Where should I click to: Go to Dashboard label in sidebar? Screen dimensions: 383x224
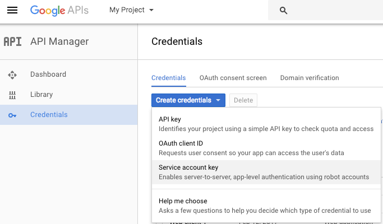point(48,74)
